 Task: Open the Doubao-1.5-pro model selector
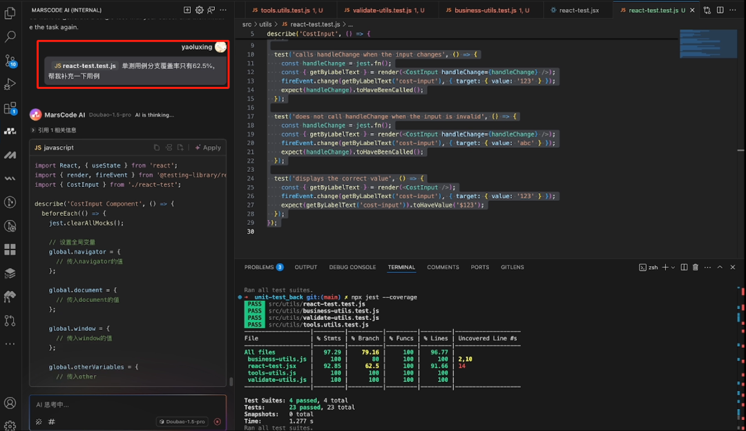click(x=182, y=421)
